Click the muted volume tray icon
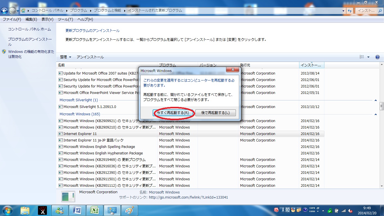384x216 pixels. point(350,210)
